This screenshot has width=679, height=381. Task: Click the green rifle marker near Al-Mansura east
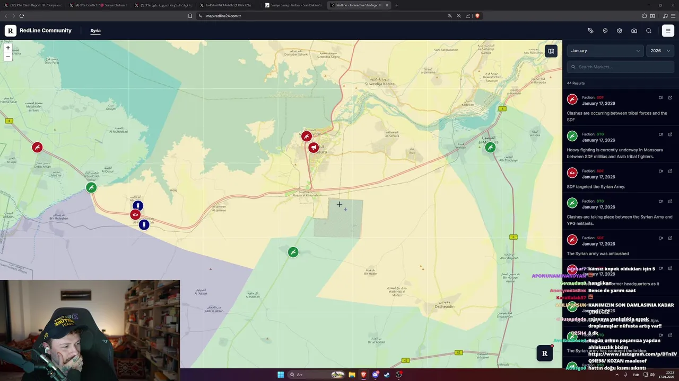click(x=491, y=148)
